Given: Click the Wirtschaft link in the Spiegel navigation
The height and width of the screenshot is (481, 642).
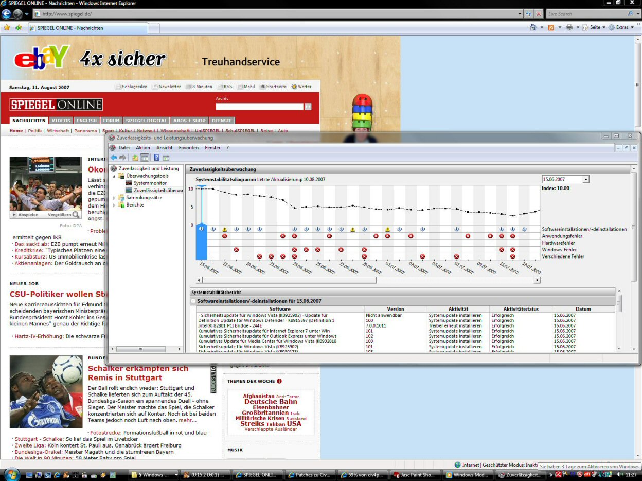Looking at the screenshot, I should [58, 131].
